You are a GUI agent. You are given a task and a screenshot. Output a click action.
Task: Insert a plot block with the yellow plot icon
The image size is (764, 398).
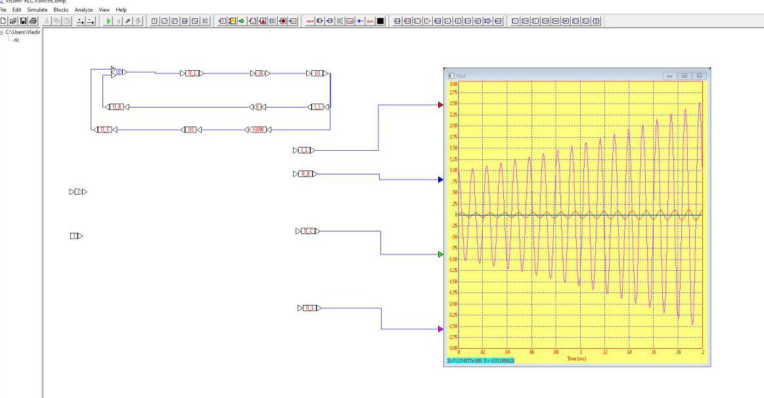(233, 21)
